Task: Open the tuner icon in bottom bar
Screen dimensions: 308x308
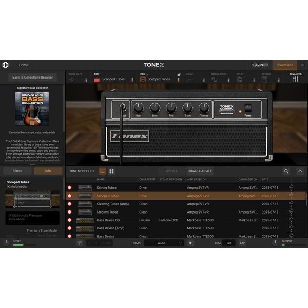Action: (80, 243)
